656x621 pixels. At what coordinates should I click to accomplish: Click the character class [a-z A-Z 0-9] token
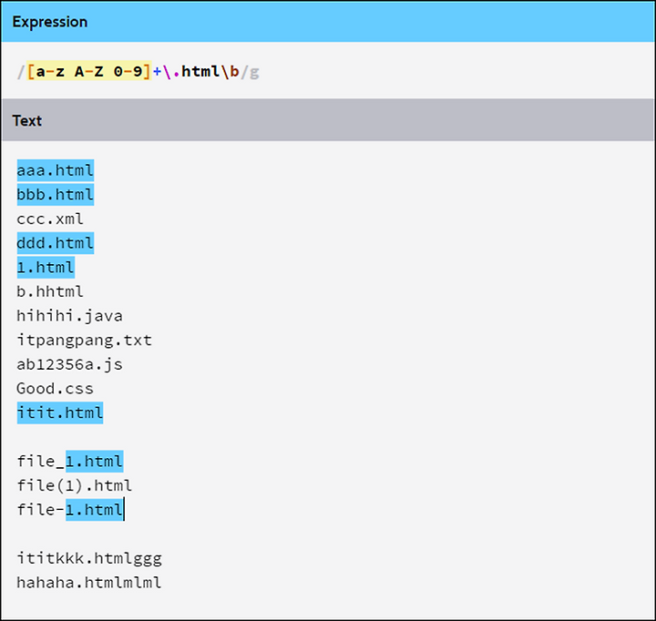click(88, 71)
